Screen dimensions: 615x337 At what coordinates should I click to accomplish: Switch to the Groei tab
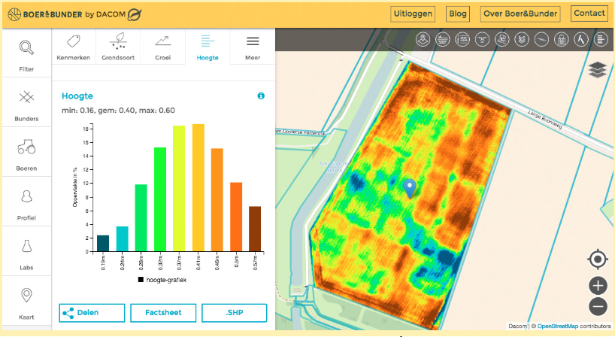coord(162,47)
